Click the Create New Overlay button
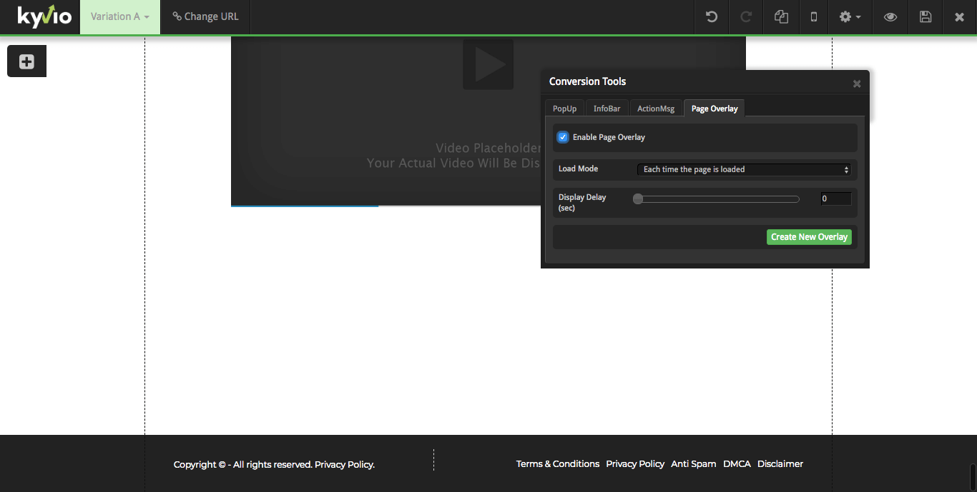The width and height of the screenshot is (977, 492). click(x=809, y=237)
